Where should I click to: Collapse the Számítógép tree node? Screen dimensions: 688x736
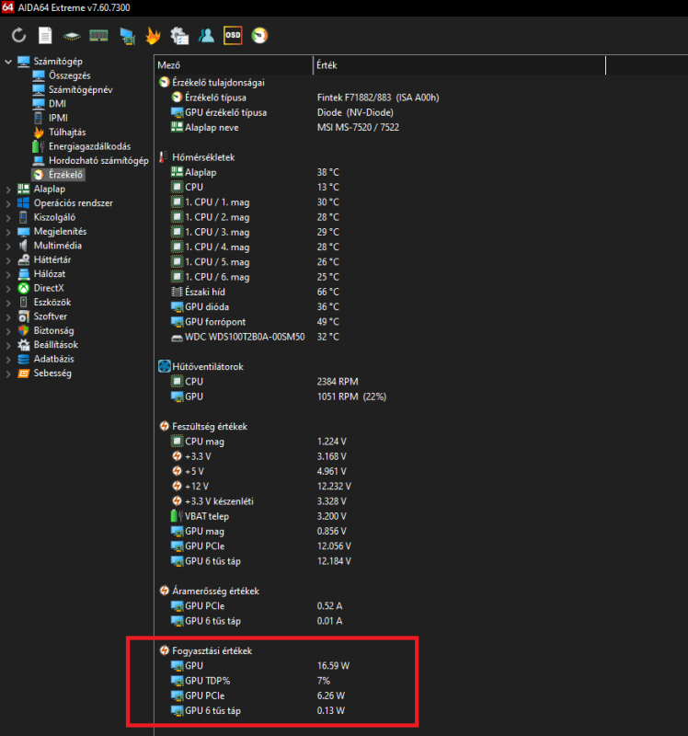point(8,62)
